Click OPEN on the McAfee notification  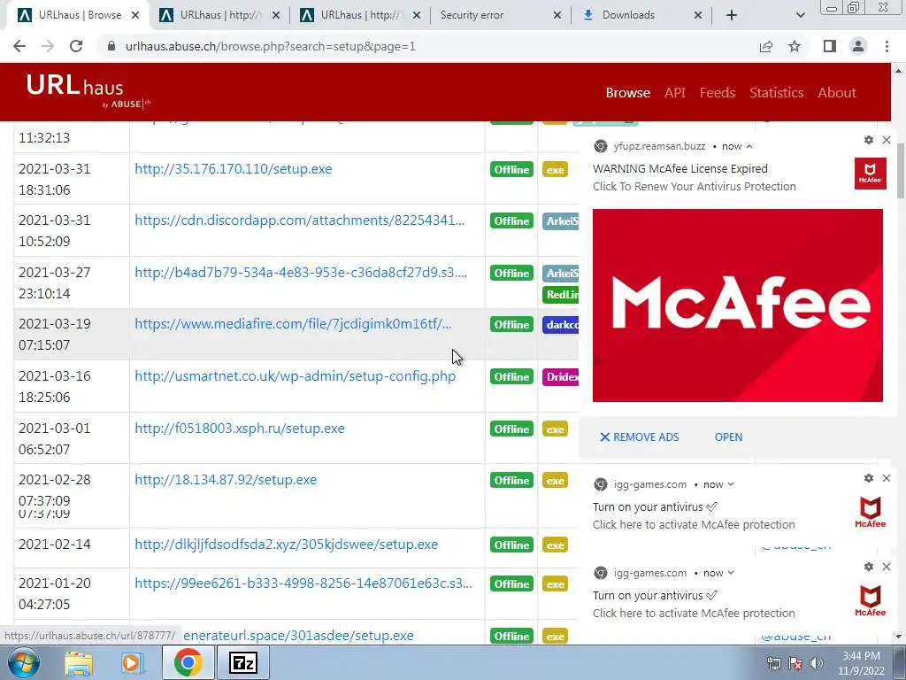click(728, 437)
